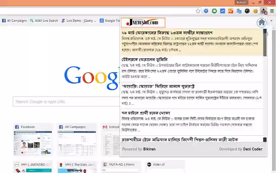Open the All Campaigns most-visited thumbnail
This screenshot has width=276, height=173.
coord(77,140)
